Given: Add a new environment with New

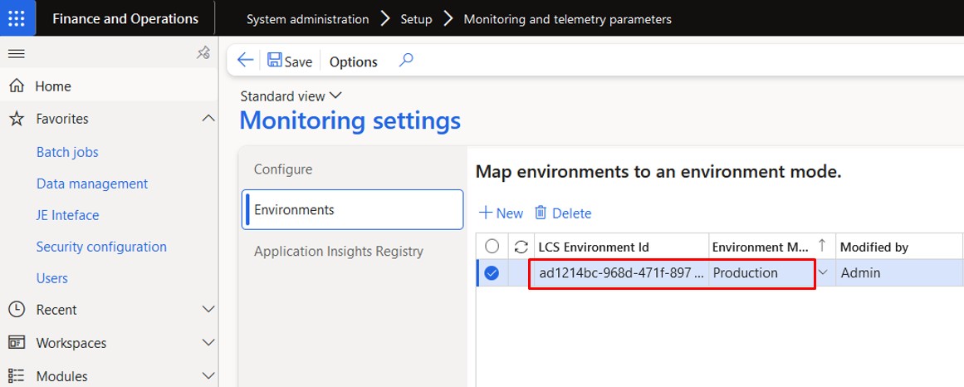Looking at the screenshot, I should pos(502,213).
